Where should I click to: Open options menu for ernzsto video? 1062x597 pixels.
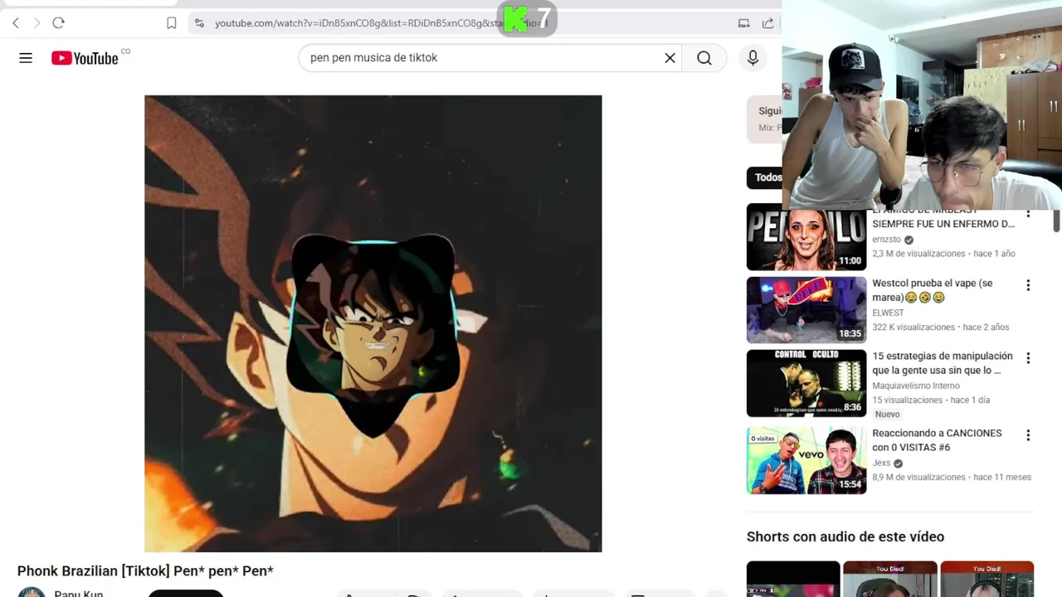(x=1028, y=214)
